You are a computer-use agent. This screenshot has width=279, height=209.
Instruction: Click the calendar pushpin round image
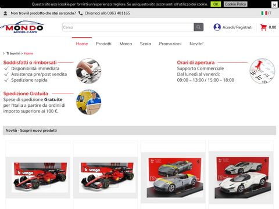click(262, 71)
